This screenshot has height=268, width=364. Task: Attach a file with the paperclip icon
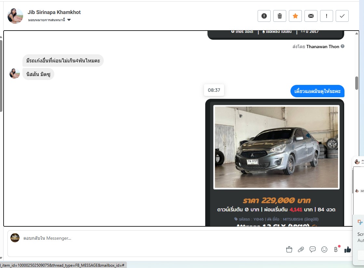301,249
